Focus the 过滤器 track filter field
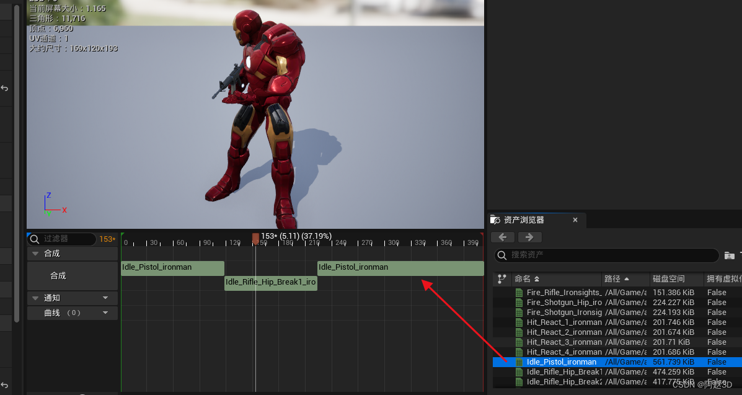742x395 pixels. [62, 239]
